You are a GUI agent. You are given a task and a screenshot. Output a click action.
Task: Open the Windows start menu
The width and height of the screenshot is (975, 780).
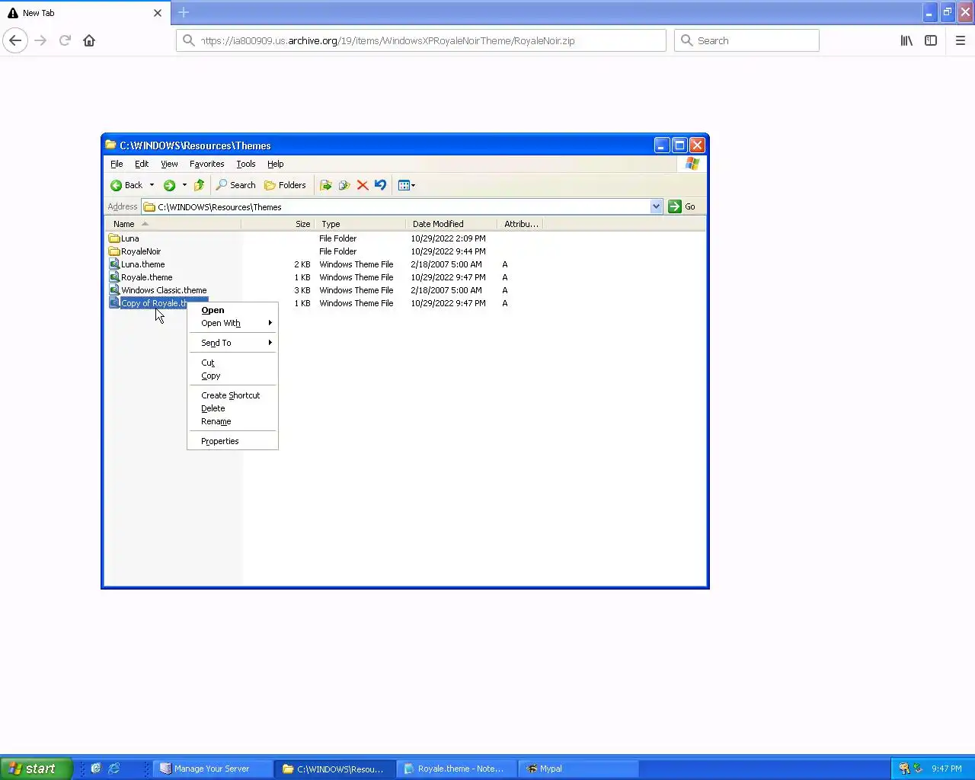tap(37, 769)
